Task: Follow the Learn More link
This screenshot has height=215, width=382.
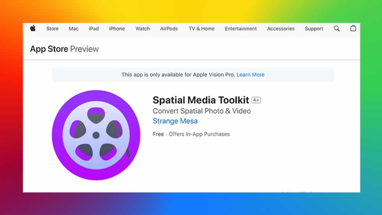Action: (251, 74)
